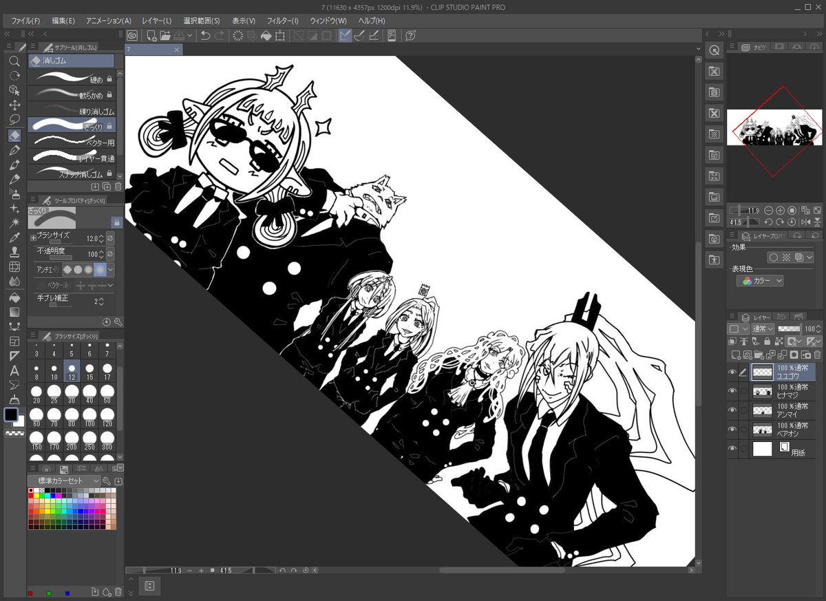826x601 pixels.
Task: Open anti-alias options dropdown arrow
Action: tap(111, 270)
